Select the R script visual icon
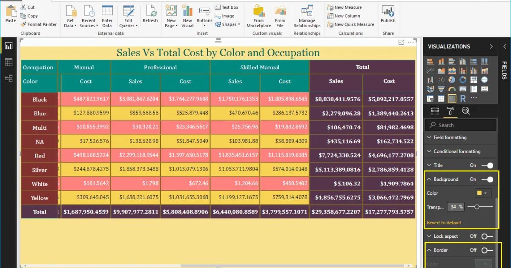Image resolution: width=511 pixels, height=268 pixels. (463, 98)
